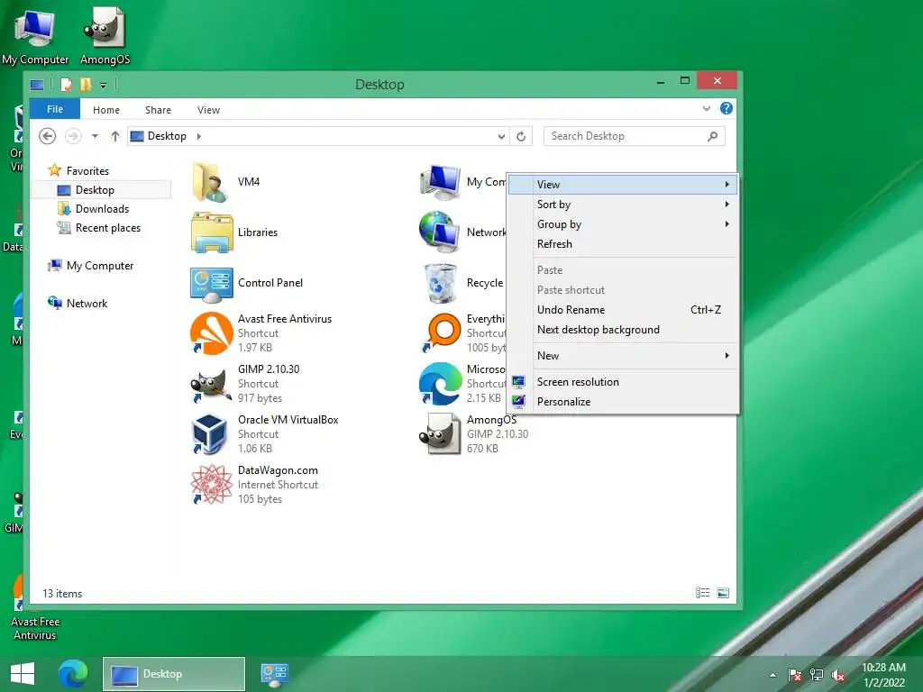
Task: Select the DataWagon.com Internet shortcut
Action: pos(211,485)
